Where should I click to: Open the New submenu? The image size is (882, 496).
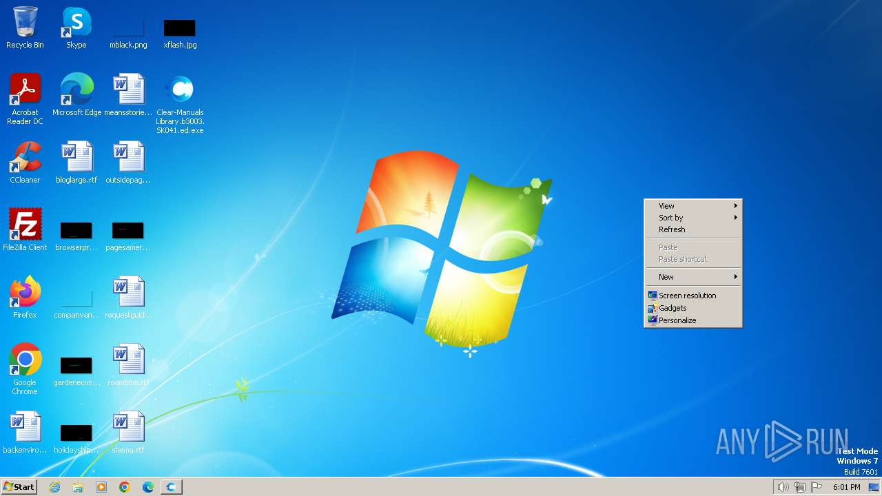point(693,277)
